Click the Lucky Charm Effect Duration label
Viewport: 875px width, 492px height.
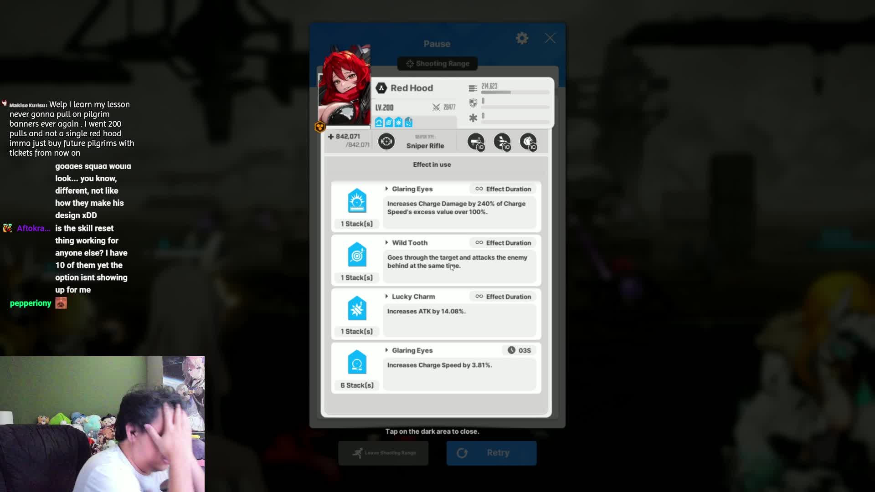(503, 297)
